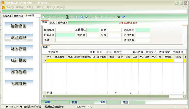Select the 我的喜好 tab
Viewport: 189px width, 109px height.
(30, 16)
